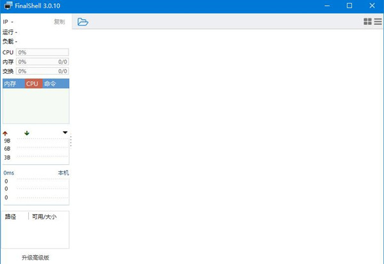
Task: Click the dotted sidebar resize handle
Action: tap(71, 141)
